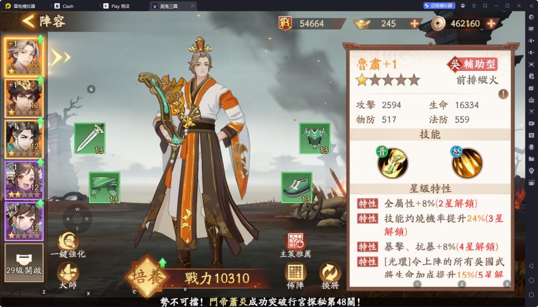Click the 一鍵強化 one-tap enhance button
The height and width of the screenshot is (307, 538).
(x=68, y=244)
